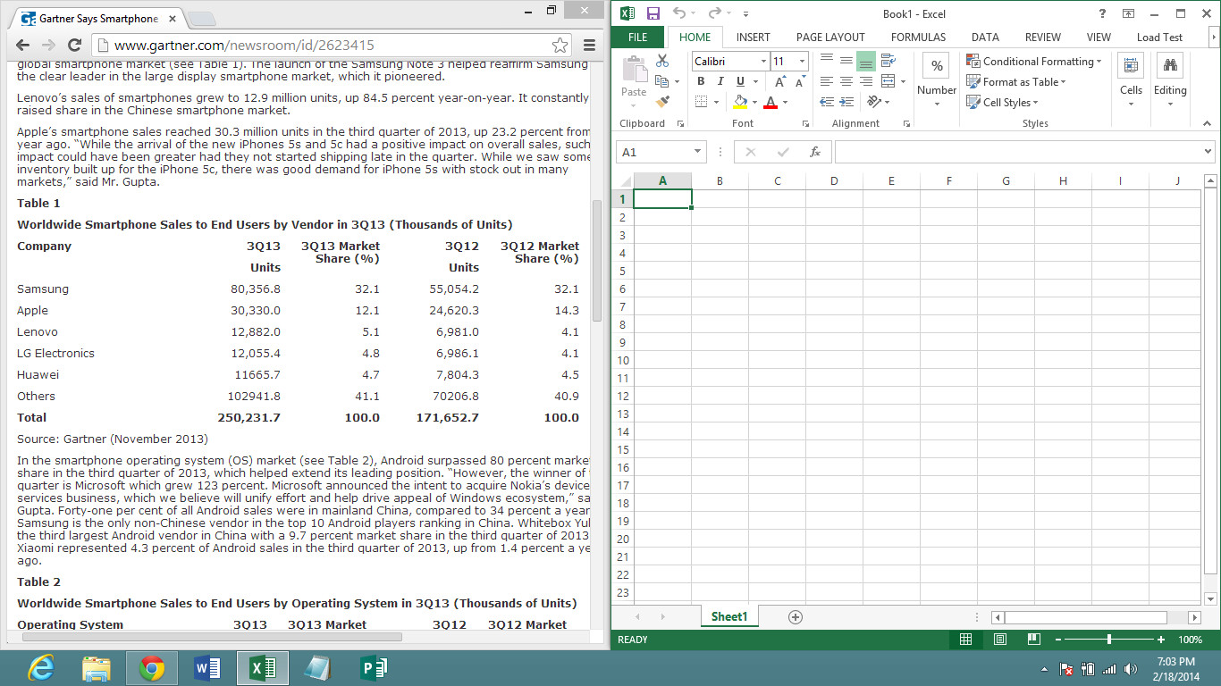Click the Insert Function fx icon
The height and width of the screenshot is (686, 1221).
click(x=815, y=152)
